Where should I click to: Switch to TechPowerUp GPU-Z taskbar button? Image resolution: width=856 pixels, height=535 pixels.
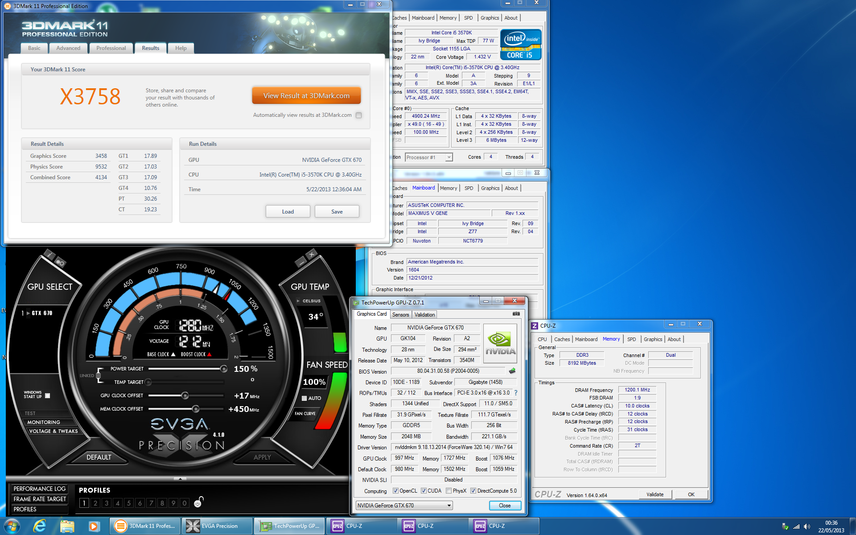point(290,526)
